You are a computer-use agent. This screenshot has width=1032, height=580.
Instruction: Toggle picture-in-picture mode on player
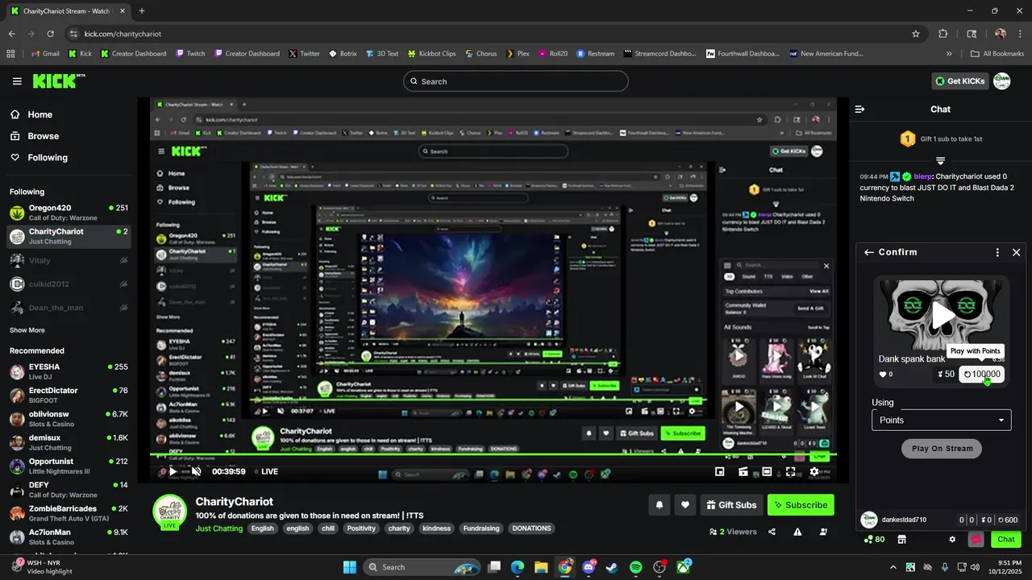point(720,472)
